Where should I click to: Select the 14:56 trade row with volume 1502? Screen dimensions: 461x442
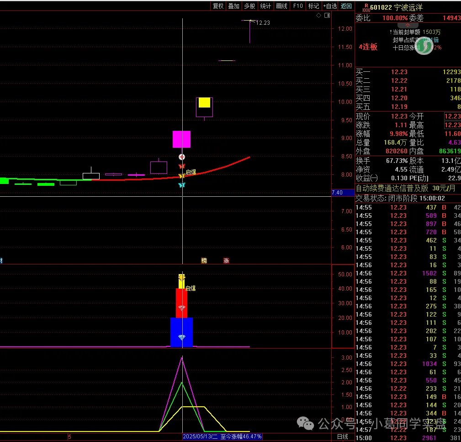point(408,273)
